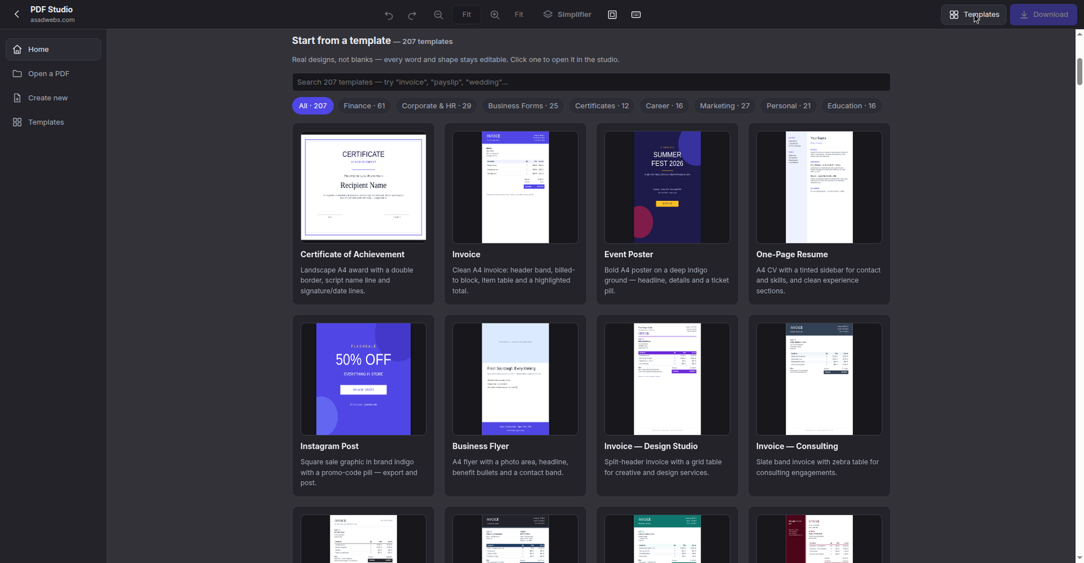Filter templates by Finance · 61
Image resolution: width=1084 pixels, height=563 pixels.
(364, 106)
